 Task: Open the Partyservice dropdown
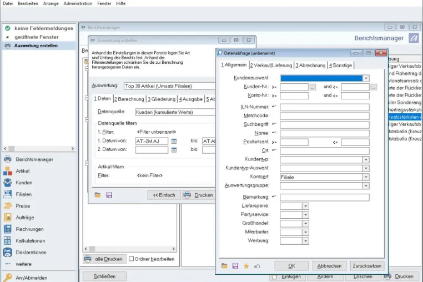[305, 215]
